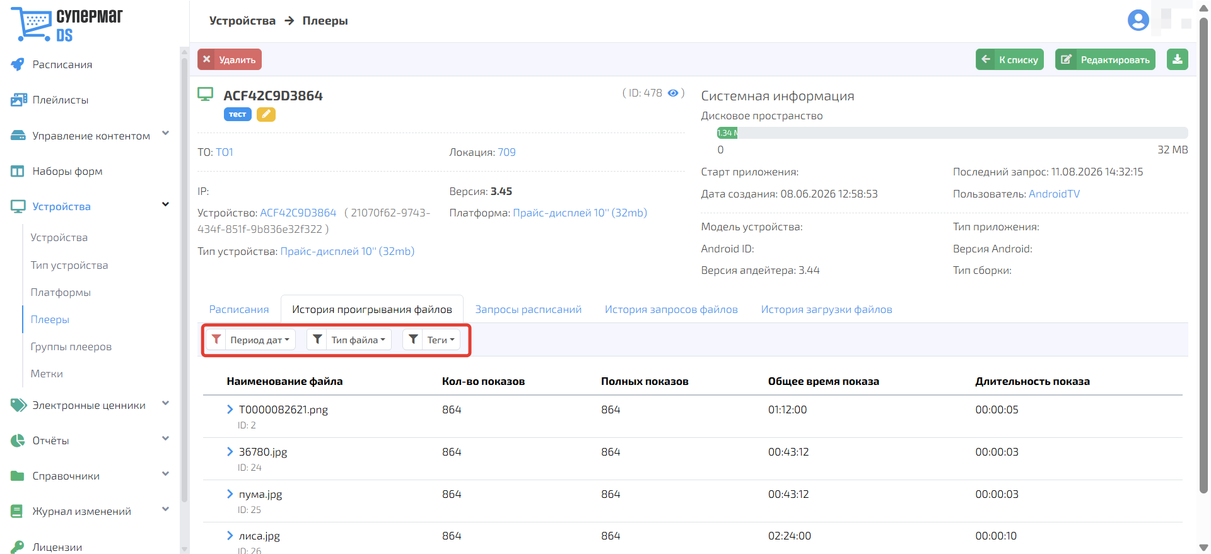Select the Устройства submenu item
1211x554 pixels.
click(59, 237)
